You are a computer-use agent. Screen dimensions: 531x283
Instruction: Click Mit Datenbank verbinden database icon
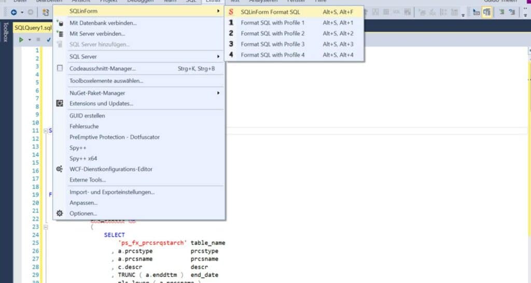(60, 23)
